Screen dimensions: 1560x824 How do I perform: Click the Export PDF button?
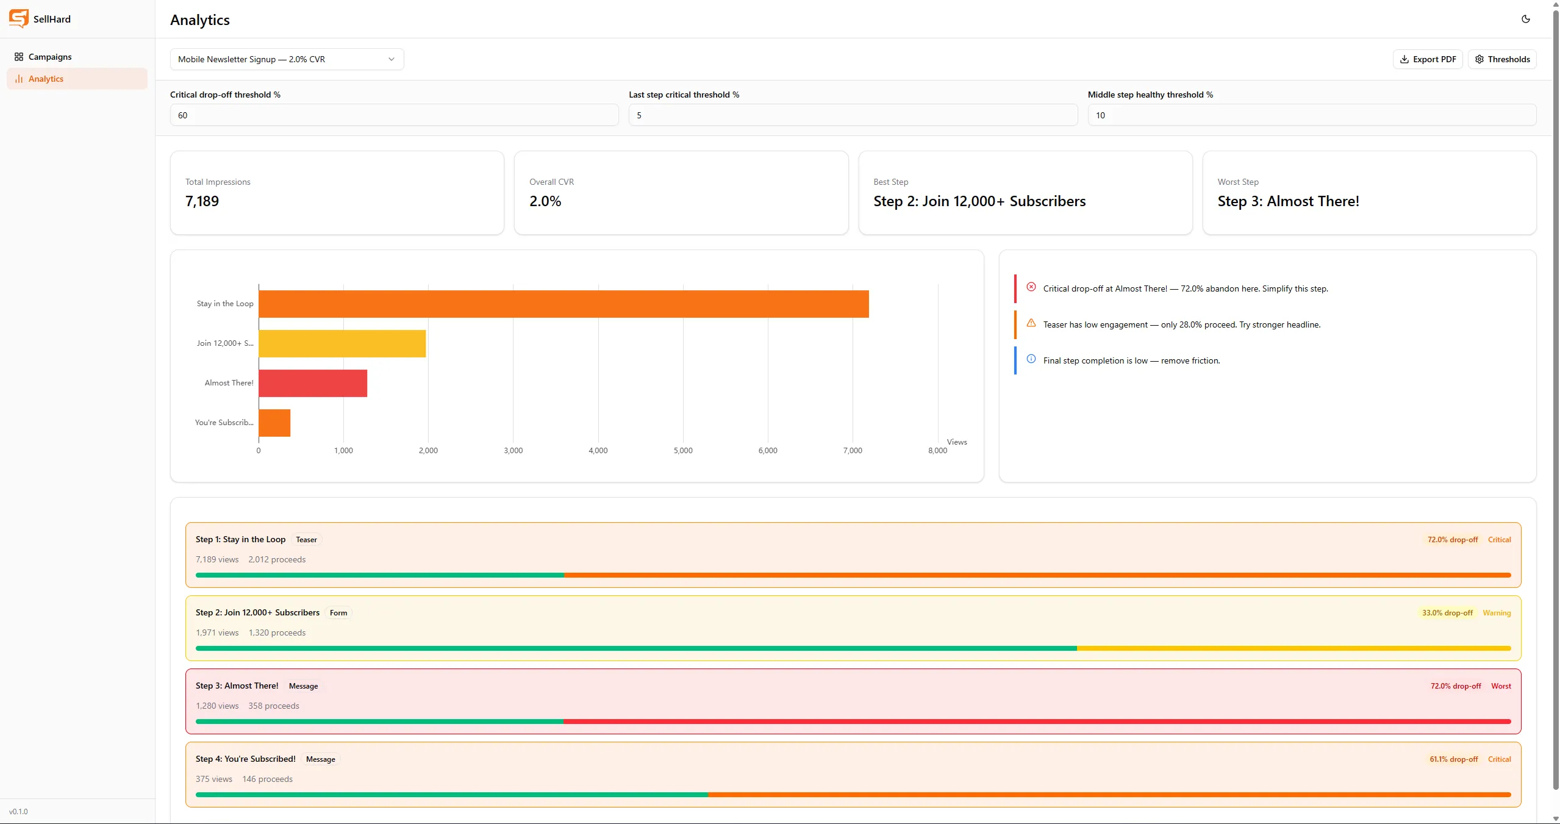(1428, 59)
